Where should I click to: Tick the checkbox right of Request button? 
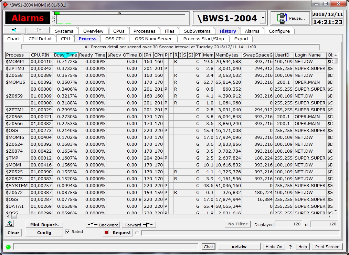137,233
